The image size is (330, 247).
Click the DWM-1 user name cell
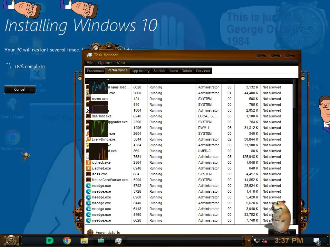[x=204, y=128]
